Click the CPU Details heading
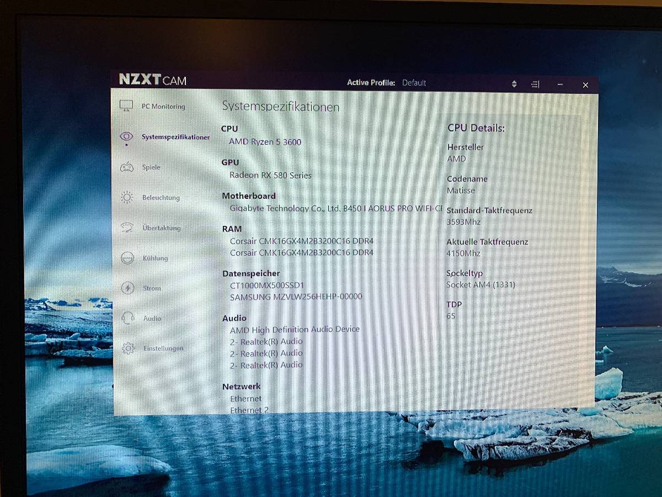Image resolution: width=662 pixels, height=497 pixels. (x=476, y=128)
